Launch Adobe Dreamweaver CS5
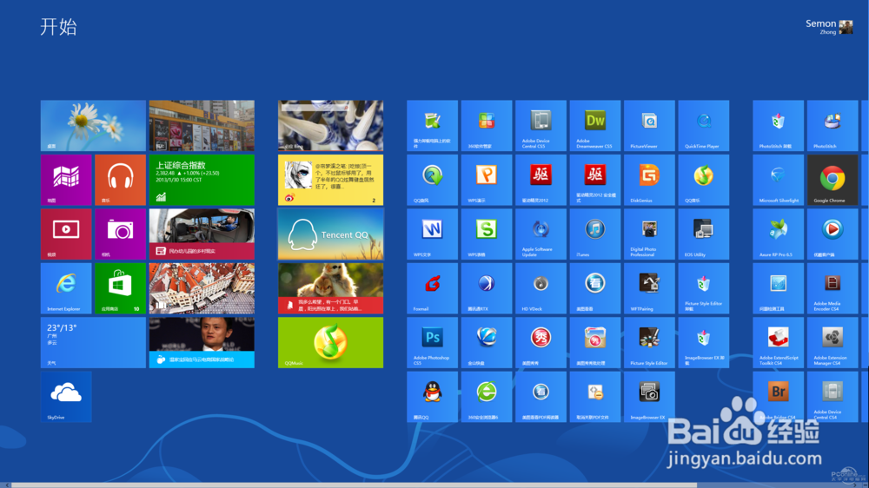869x488 pixels. 595,126
